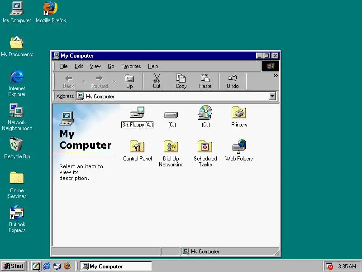Launch Firefox from Quick Launch bar
The image size is (362, 272).
point(67,266)
